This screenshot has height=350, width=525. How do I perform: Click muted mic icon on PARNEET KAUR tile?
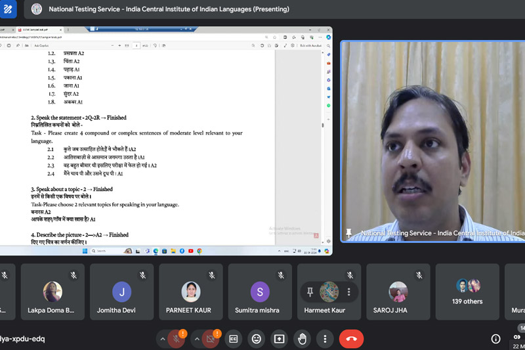[x=212, y=275]
